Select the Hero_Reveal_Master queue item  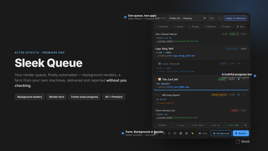201,38
